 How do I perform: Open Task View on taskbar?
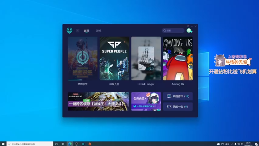[x=63, y=144]
